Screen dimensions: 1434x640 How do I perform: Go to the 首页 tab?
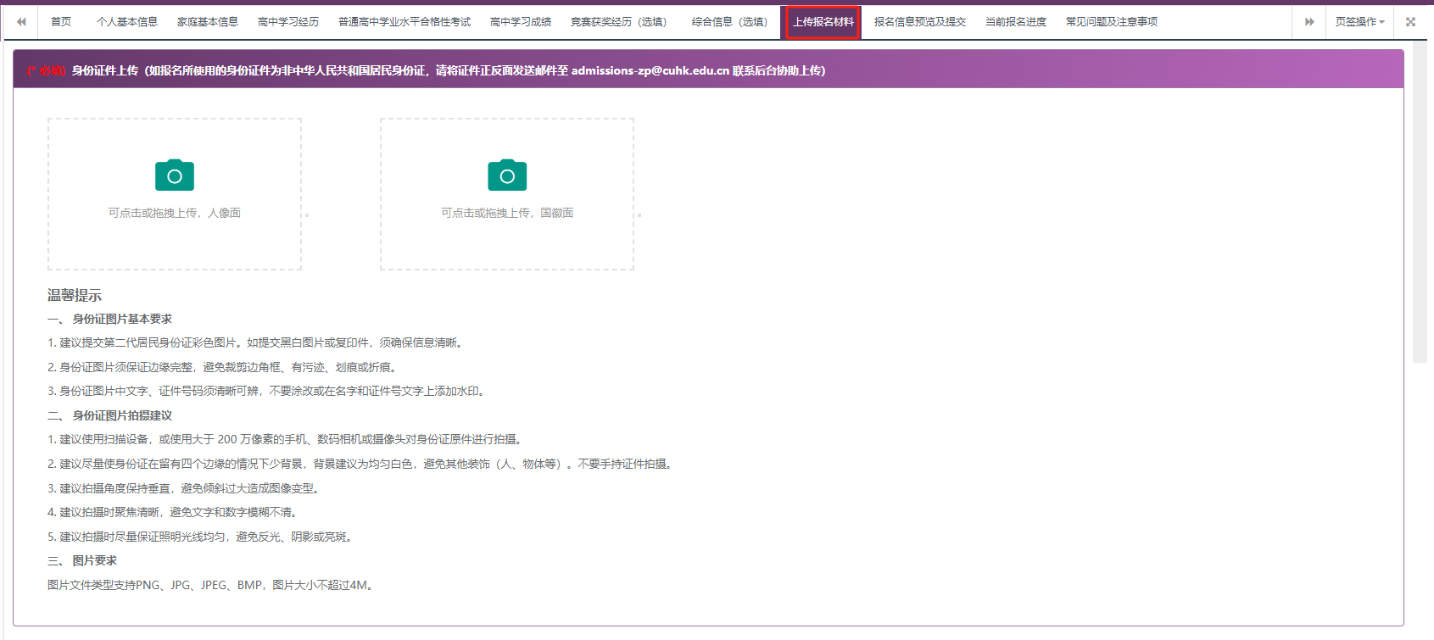[61, 22]
